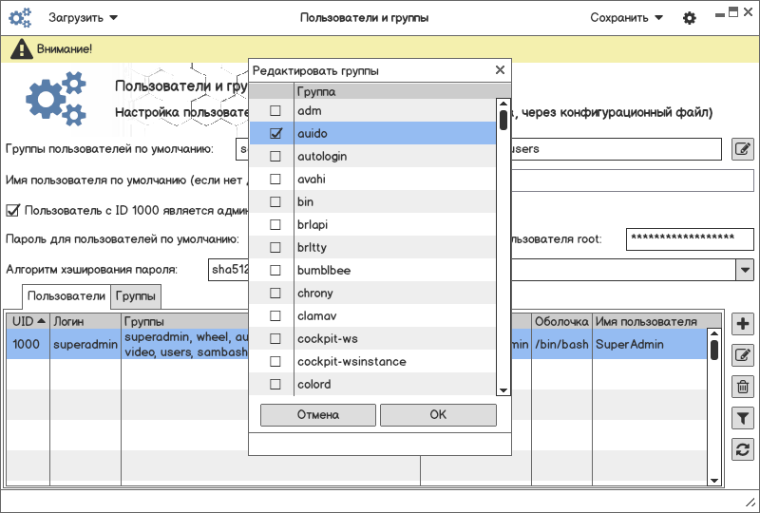Viewport: 760px width, 513px height.
Task: Click the plus icon to add user
Action: [x=743, y=324]
